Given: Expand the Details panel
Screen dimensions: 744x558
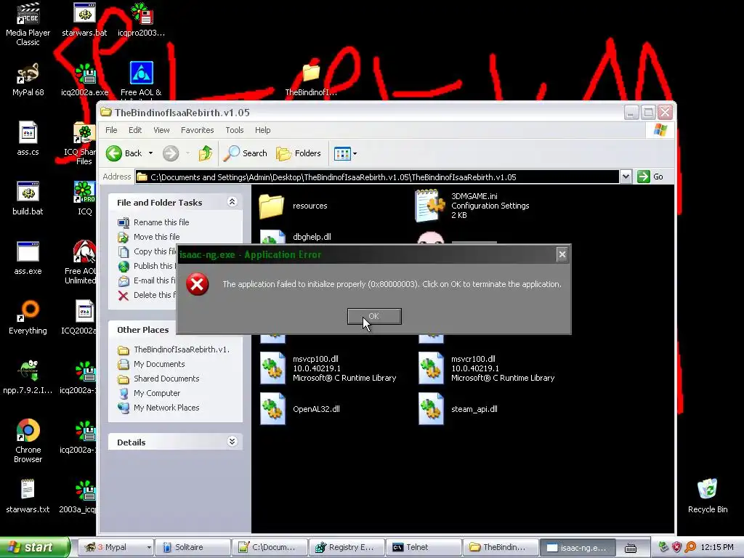Looking at the screenshot, I should 232,442.
